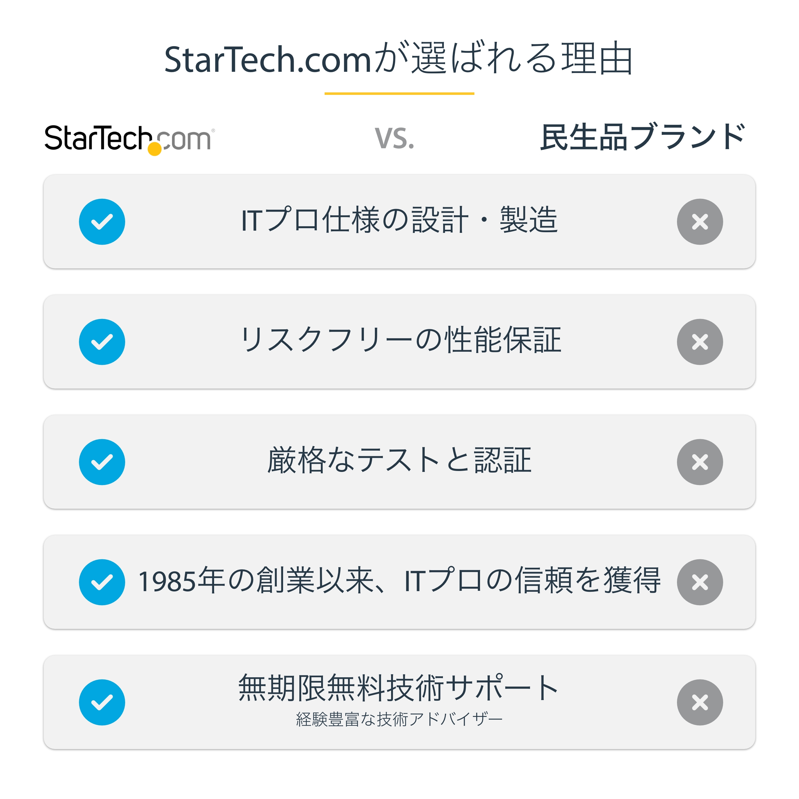Click gray X icon in 1985年の創業以来 row

[700, 582]
